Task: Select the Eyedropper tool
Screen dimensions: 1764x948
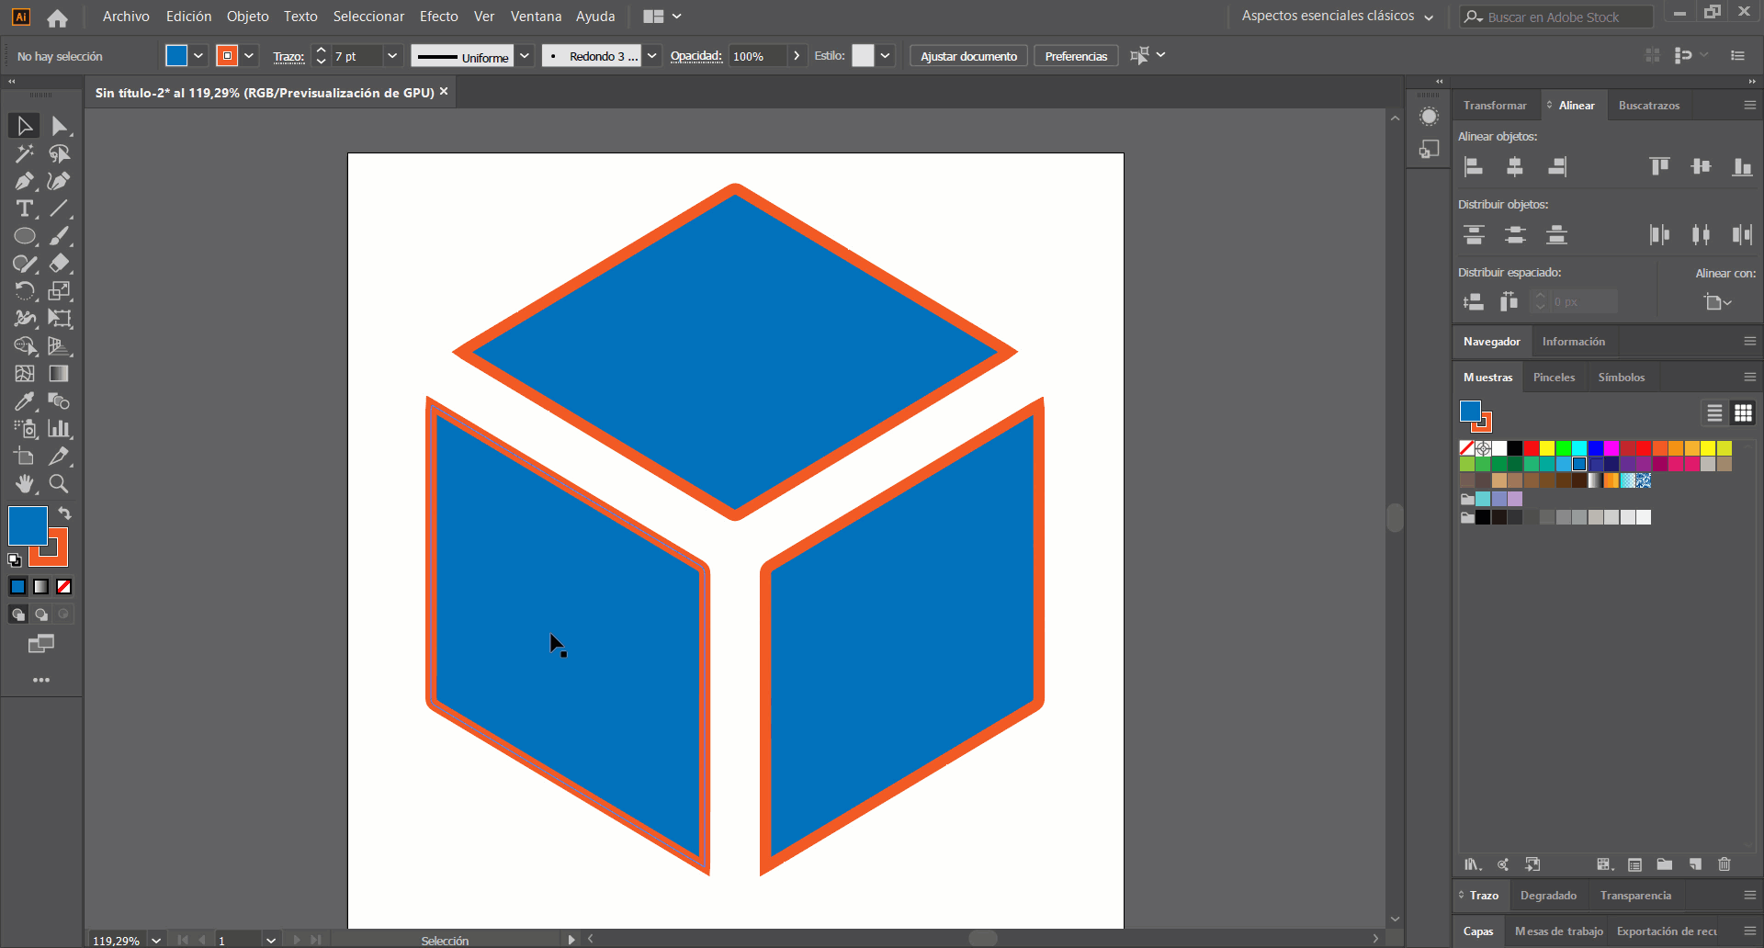Action: tap(24, 401)
